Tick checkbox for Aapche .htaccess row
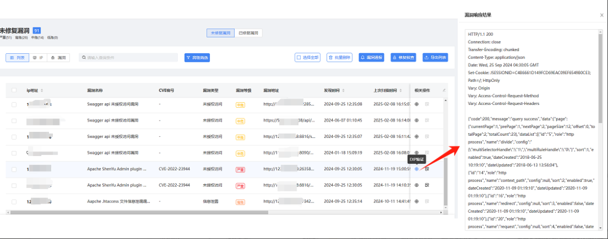 pos(14,202)
